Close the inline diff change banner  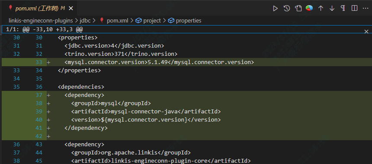366,31
